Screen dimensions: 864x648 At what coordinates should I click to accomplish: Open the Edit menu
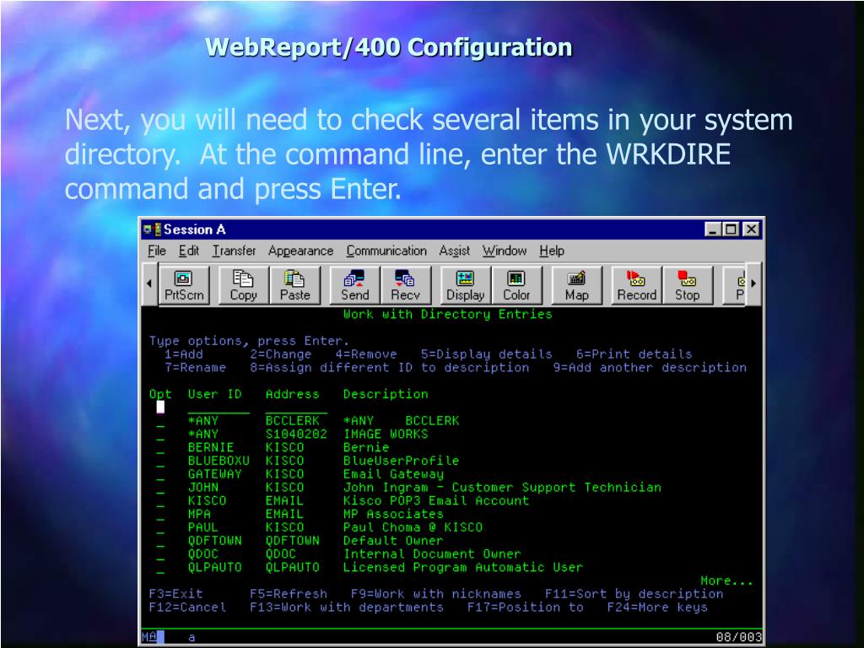(188, 251)
